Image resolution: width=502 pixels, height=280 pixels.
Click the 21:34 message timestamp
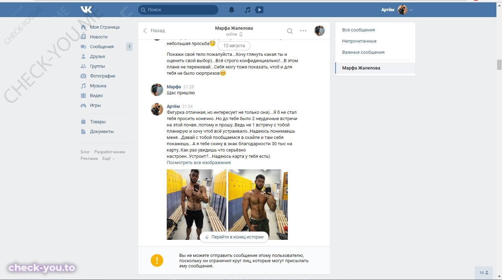187,106
